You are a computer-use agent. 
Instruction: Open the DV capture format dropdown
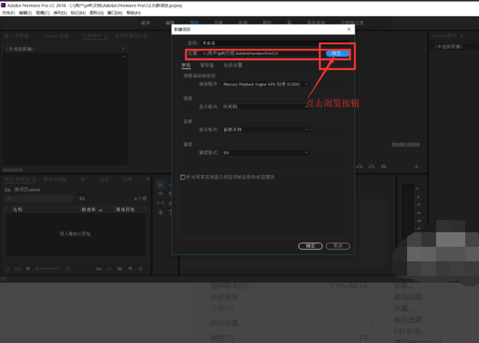[266, 153]
